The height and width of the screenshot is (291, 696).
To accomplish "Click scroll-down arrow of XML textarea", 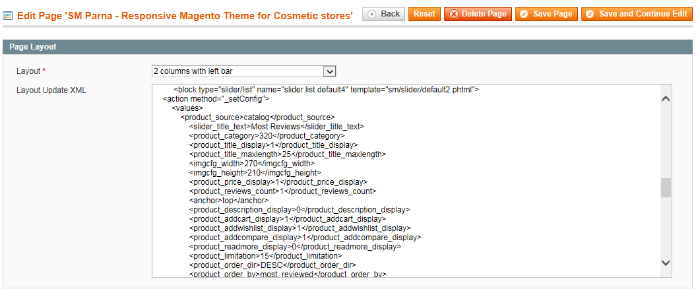I will pyautogui.click(x=666, y=263).
